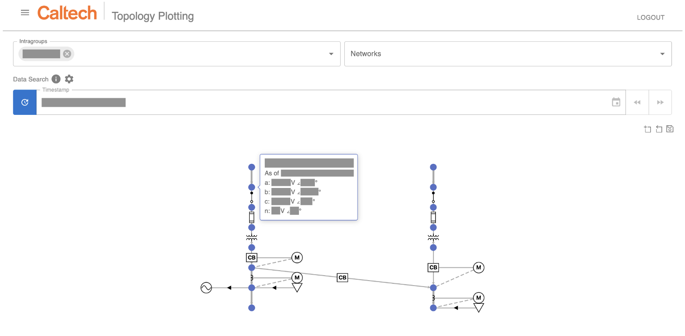Open the hamburger navigation menu

(25, 13)
